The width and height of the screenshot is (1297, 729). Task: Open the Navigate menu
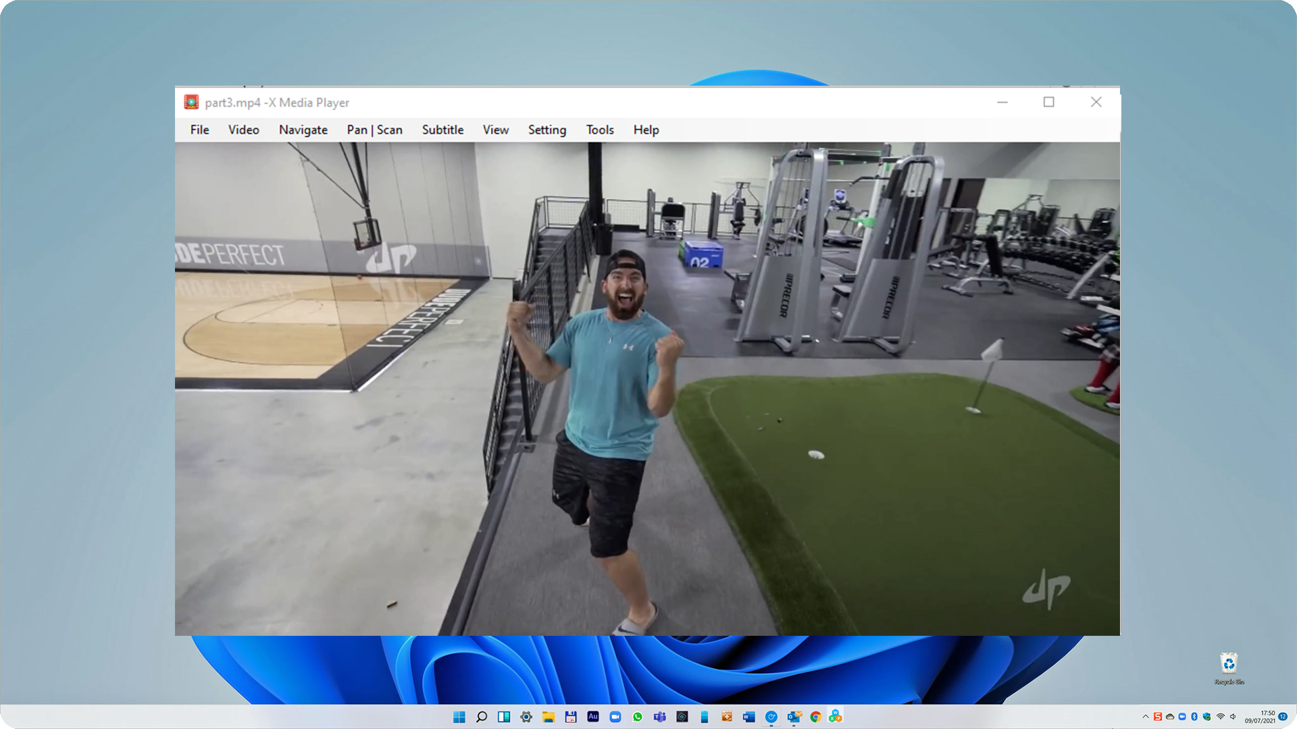pyautogui.click(x=303, y=130)
